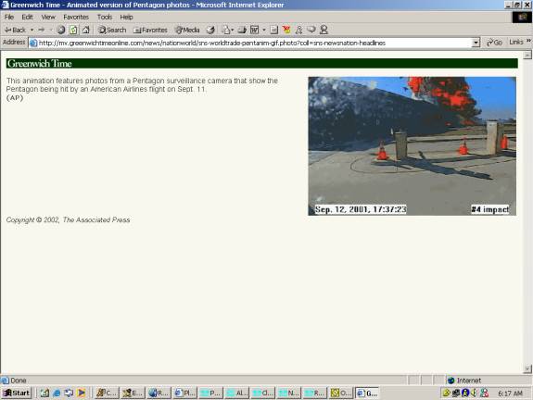533x400 pixels.
Task: Click the Pentagon surveillance animation image
Action: coord(412,146)
